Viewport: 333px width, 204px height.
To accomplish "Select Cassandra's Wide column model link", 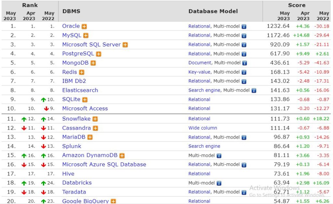I will pyautogui.click(x=202, y=128).
